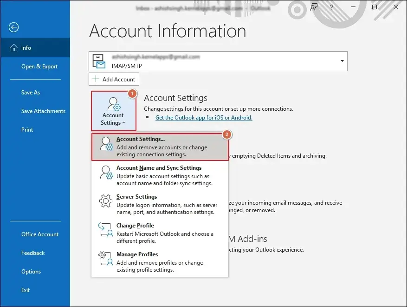Click Exit in the sidebar
The height and width of the screenshot is (307, 407).
pyautogui.click(x=25, y=290)
